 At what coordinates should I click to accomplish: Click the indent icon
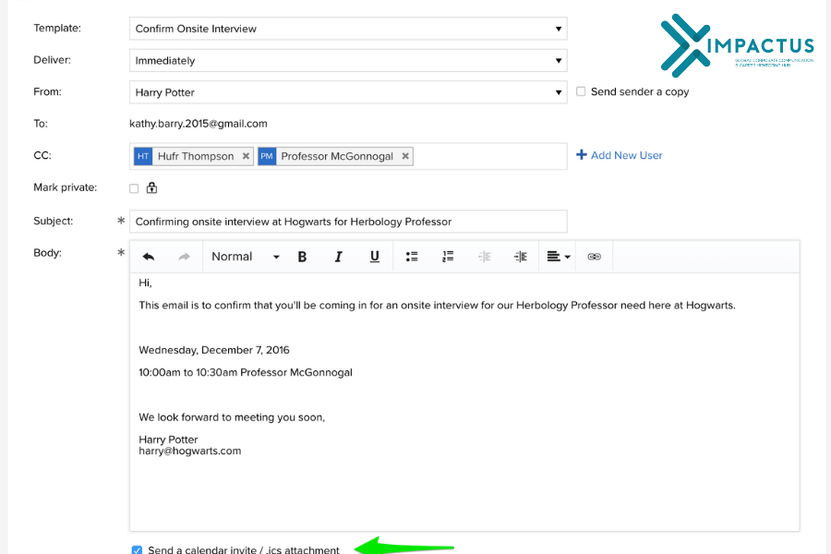[521, 257]
